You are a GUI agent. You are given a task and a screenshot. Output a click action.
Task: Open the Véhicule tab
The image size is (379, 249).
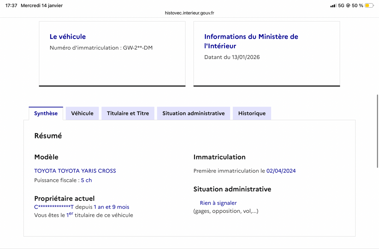(82, 113)
